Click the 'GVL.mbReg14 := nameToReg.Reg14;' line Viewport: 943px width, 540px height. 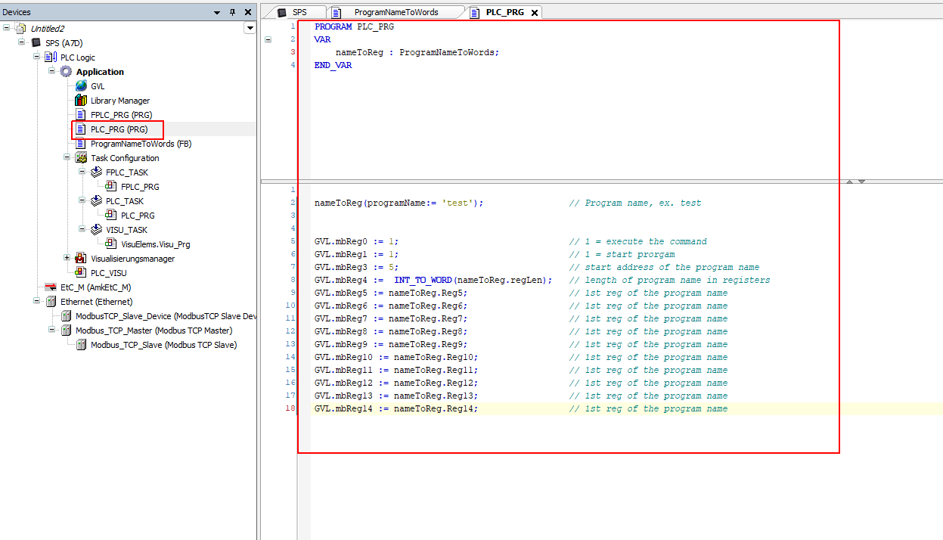point(396,408)
